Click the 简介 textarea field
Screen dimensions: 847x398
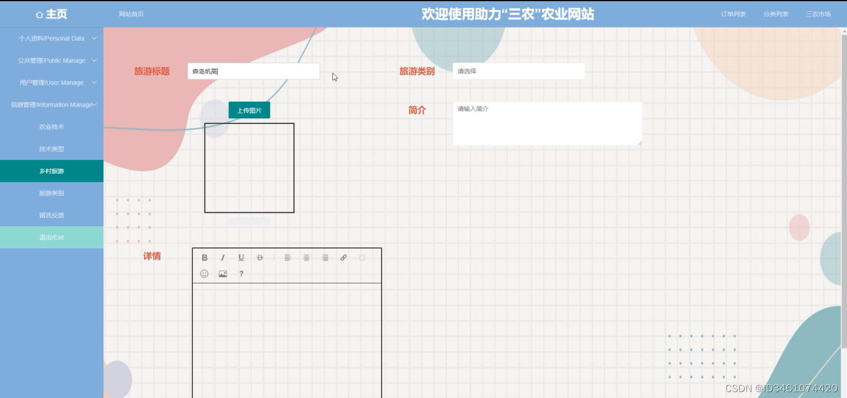[548, 123]
